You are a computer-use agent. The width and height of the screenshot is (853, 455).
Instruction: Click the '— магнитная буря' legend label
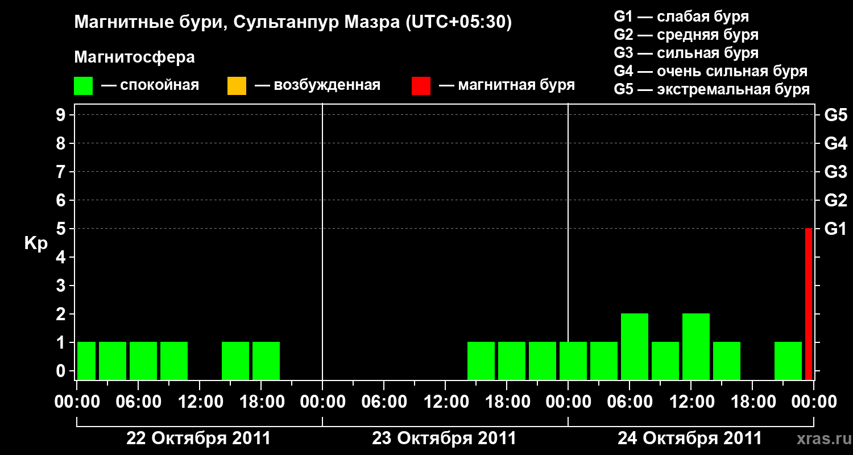pyautogui.click(x=507, y=86)
